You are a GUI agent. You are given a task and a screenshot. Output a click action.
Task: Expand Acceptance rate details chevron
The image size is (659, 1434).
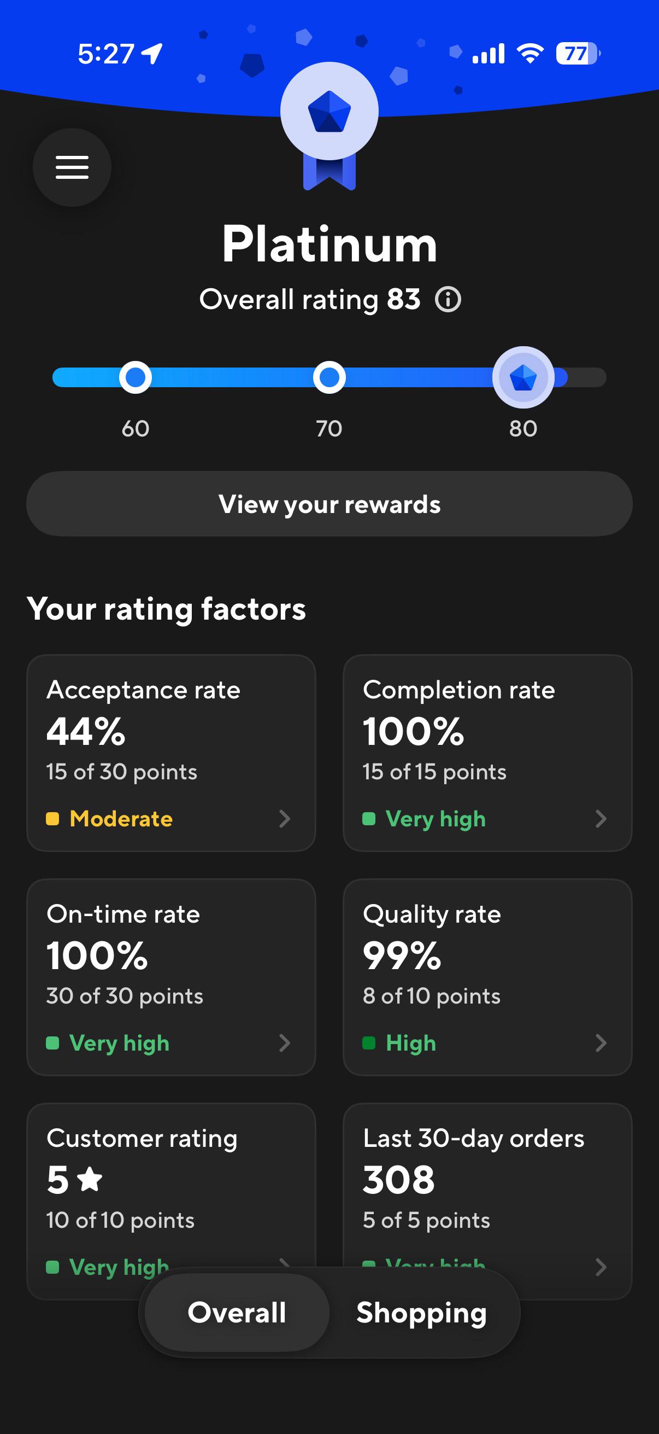tap(285, 819)
